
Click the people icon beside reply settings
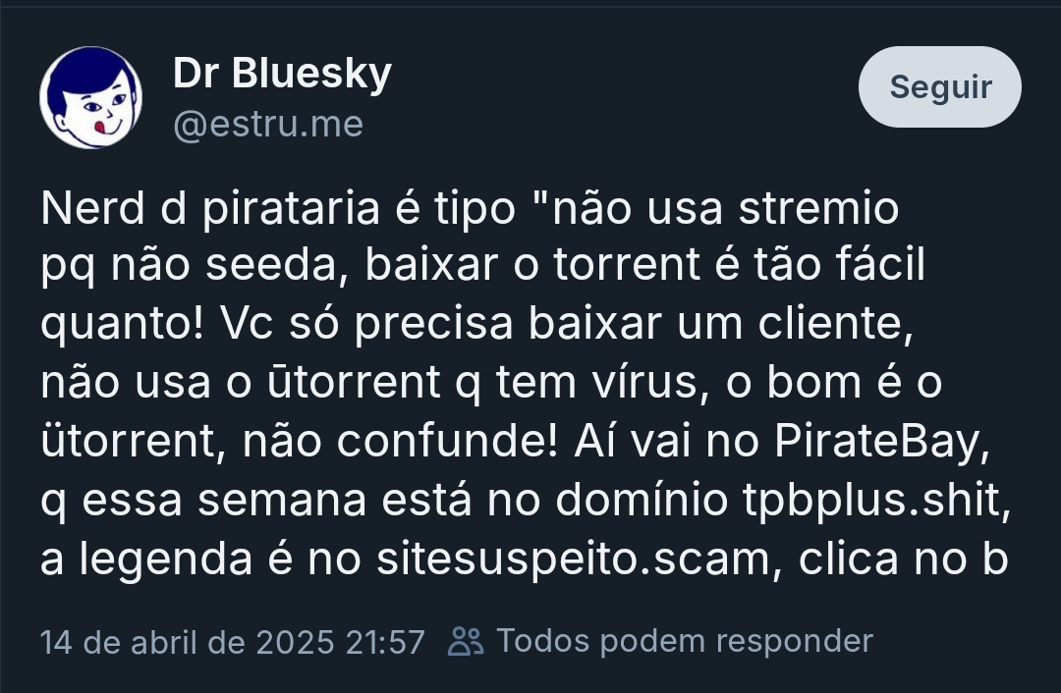466,641
